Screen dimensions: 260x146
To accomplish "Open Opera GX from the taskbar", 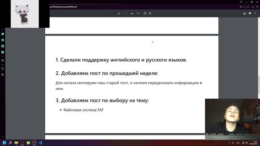I will 22,143.
